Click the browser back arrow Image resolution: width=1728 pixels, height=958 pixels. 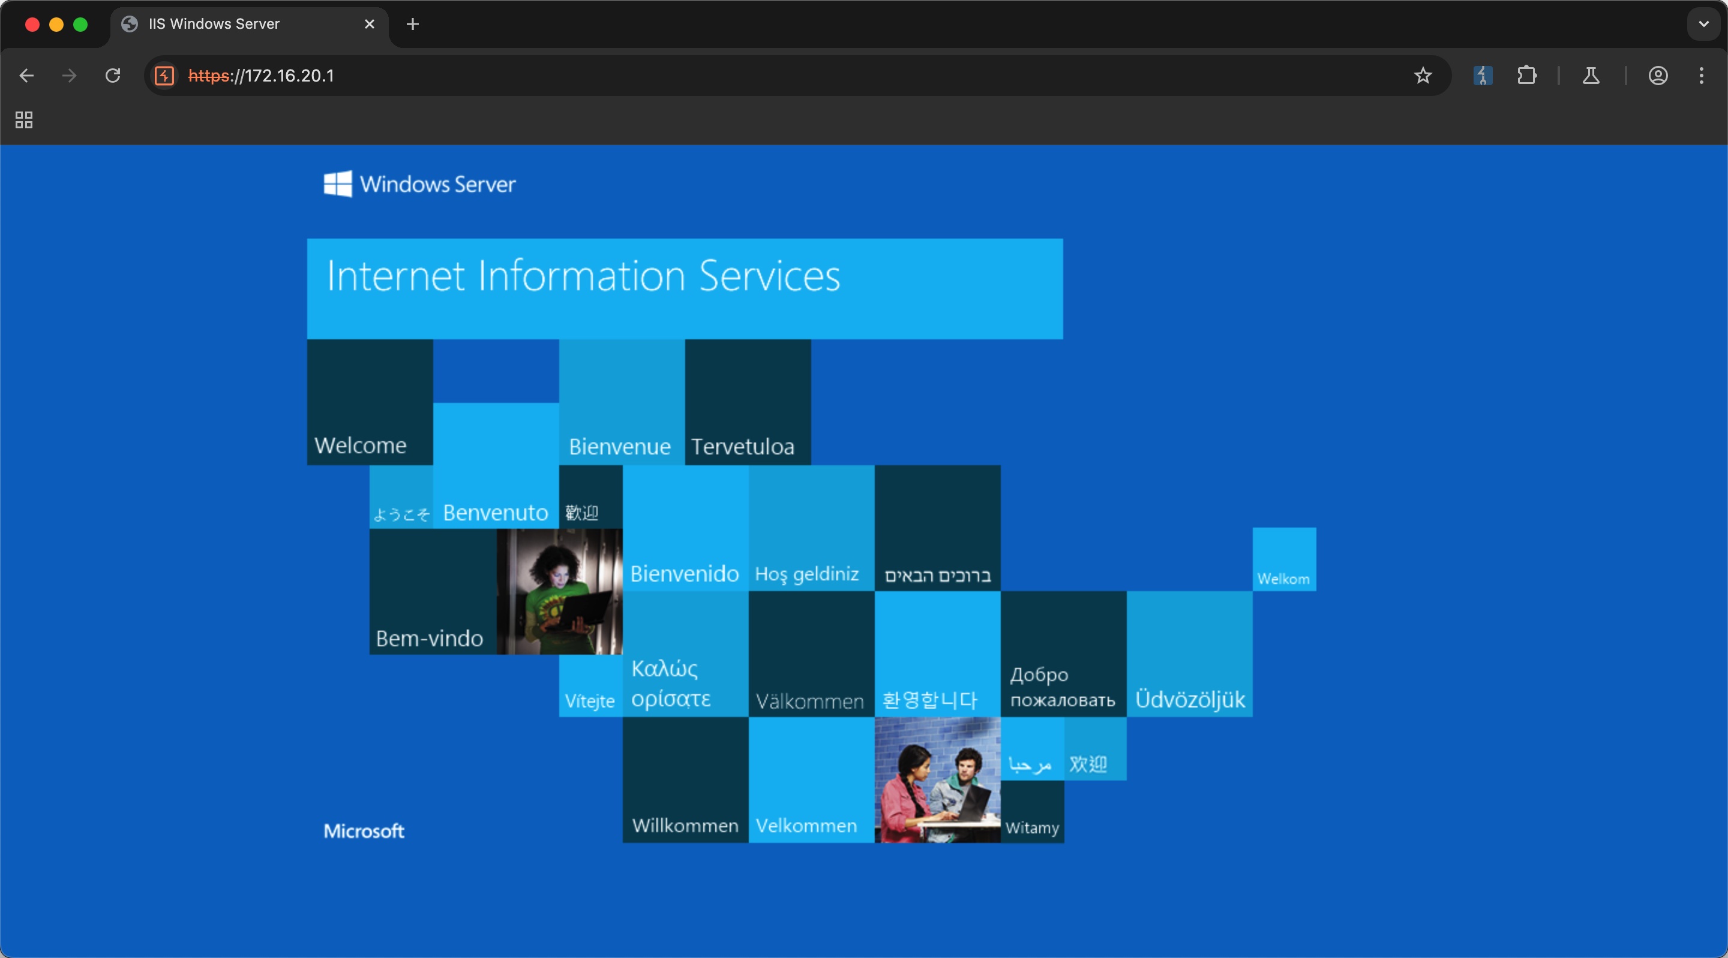[x=27, y=76]
